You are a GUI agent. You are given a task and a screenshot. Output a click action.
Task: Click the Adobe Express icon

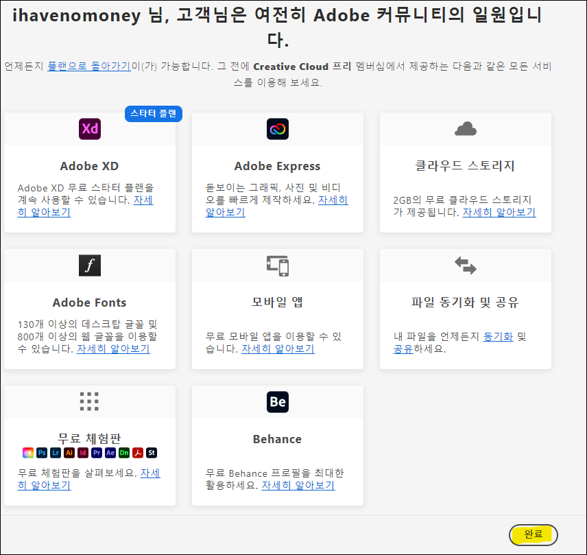pyautogui.click(x=278, y=129)
